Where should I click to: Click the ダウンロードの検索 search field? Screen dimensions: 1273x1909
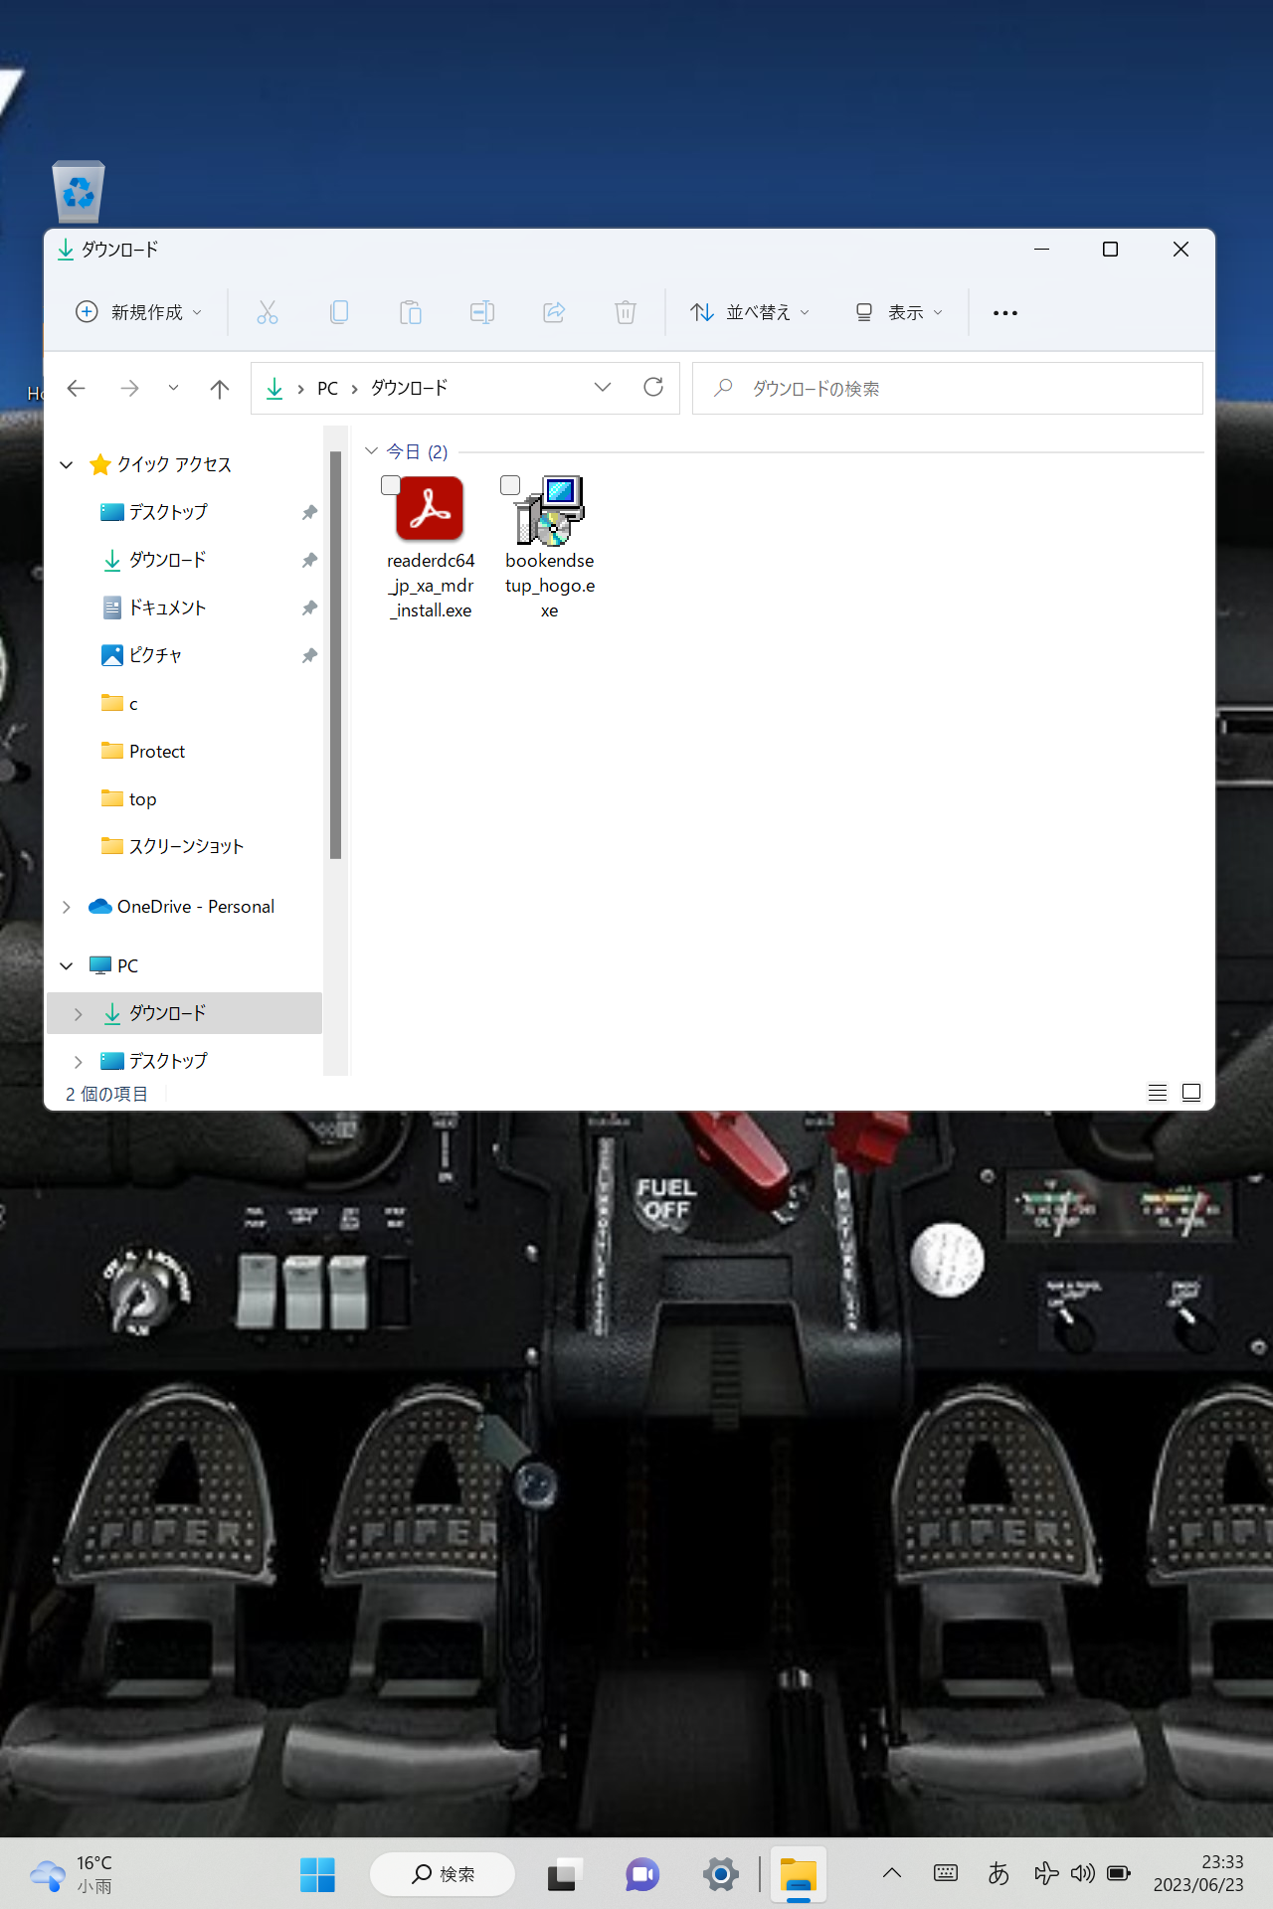click(x=947, y=388)
